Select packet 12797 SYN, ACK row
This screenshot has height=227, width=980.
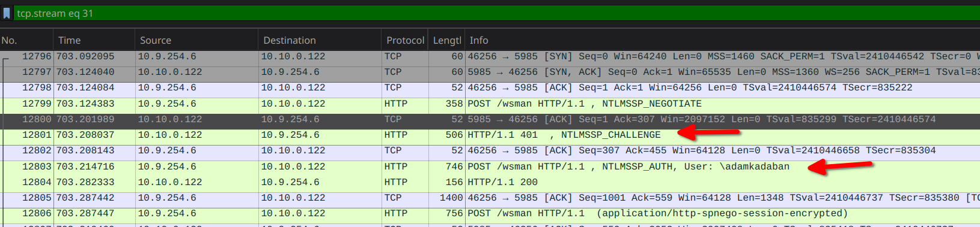[490, 72]
